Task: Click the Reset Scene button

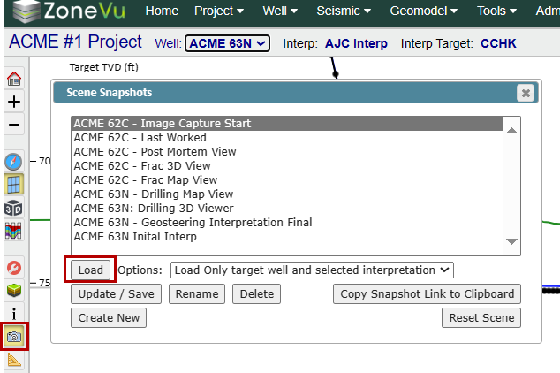Action: point(481,318)
